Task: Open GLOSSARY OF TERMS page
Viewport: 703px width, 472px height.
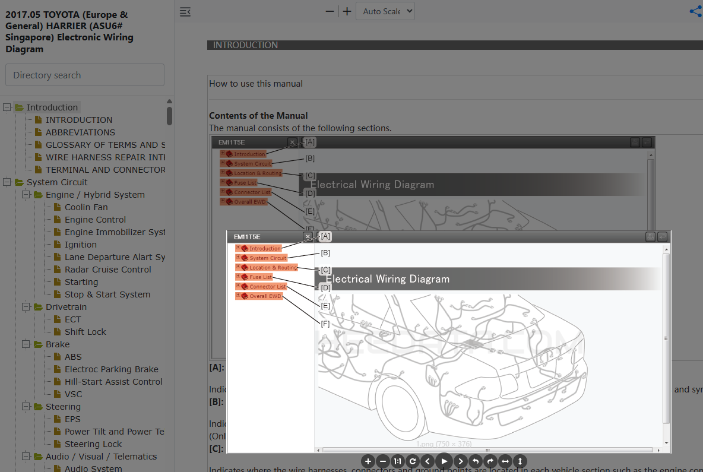Action: (105, 145)
